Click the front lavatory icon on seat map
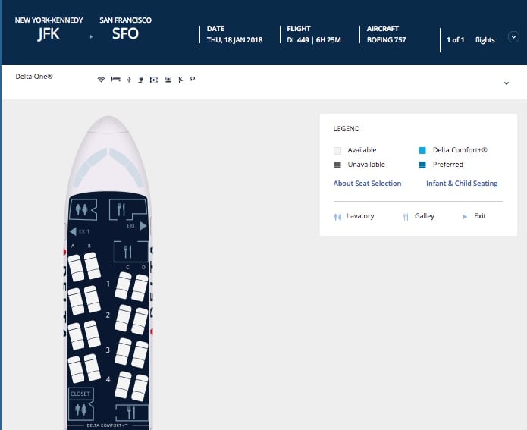 click(x=83, y=210)
